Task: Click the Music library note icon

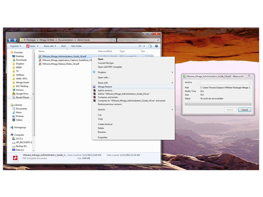Action: [x=14, y=112]
